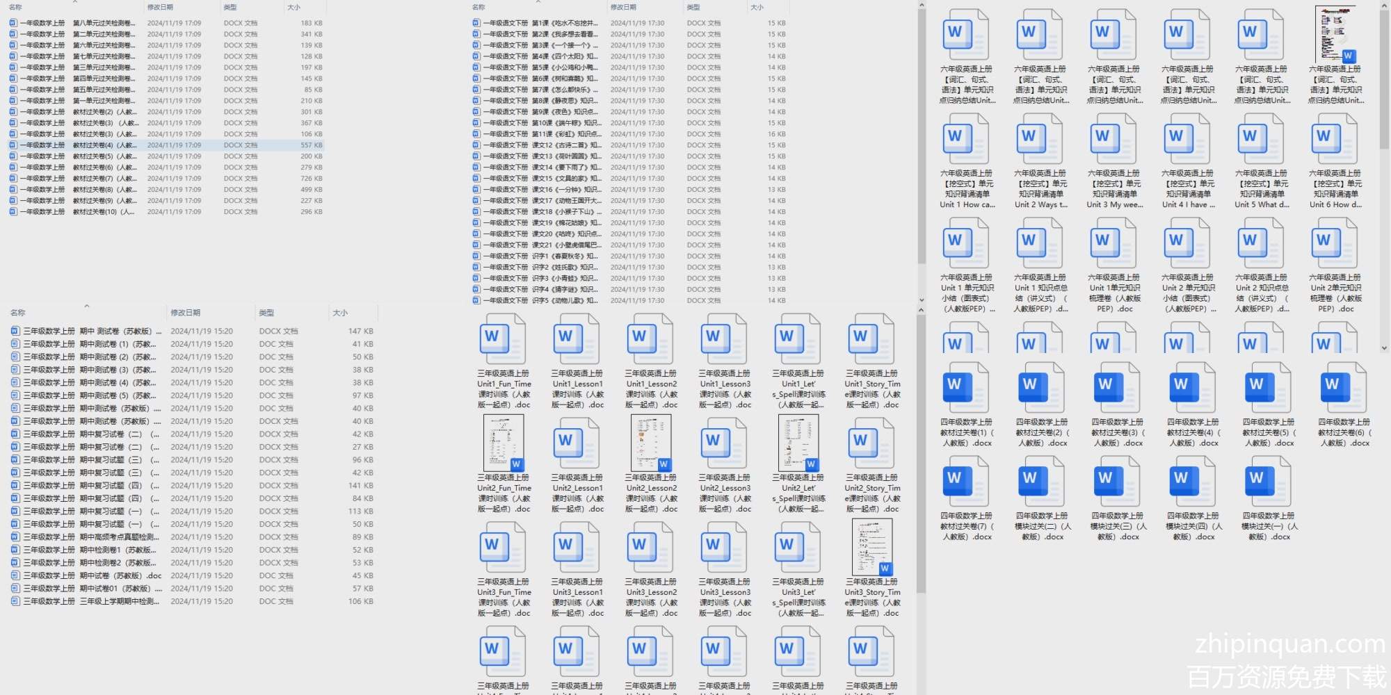Pick the 三年级英语上册 Unit1_Lesson3 Word icon
The width and height of the screenshot is (1391, 695).
[724, 338]
